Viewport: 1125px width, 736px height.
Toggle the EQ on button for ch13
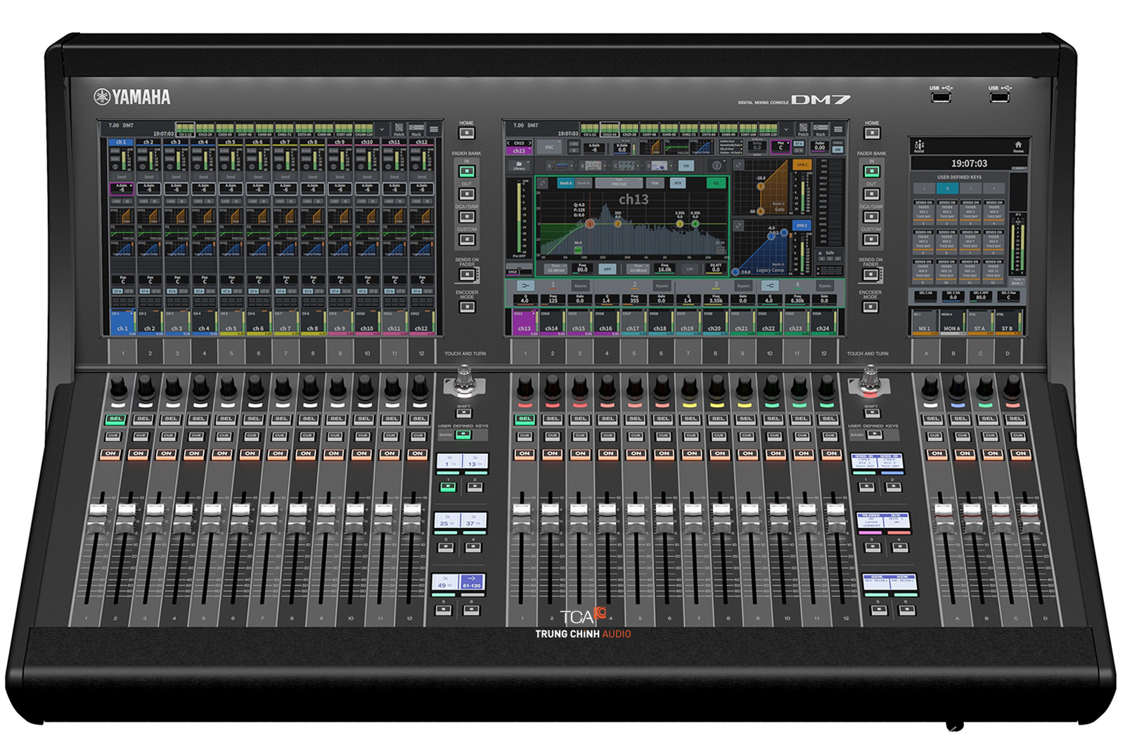(716, 183)
